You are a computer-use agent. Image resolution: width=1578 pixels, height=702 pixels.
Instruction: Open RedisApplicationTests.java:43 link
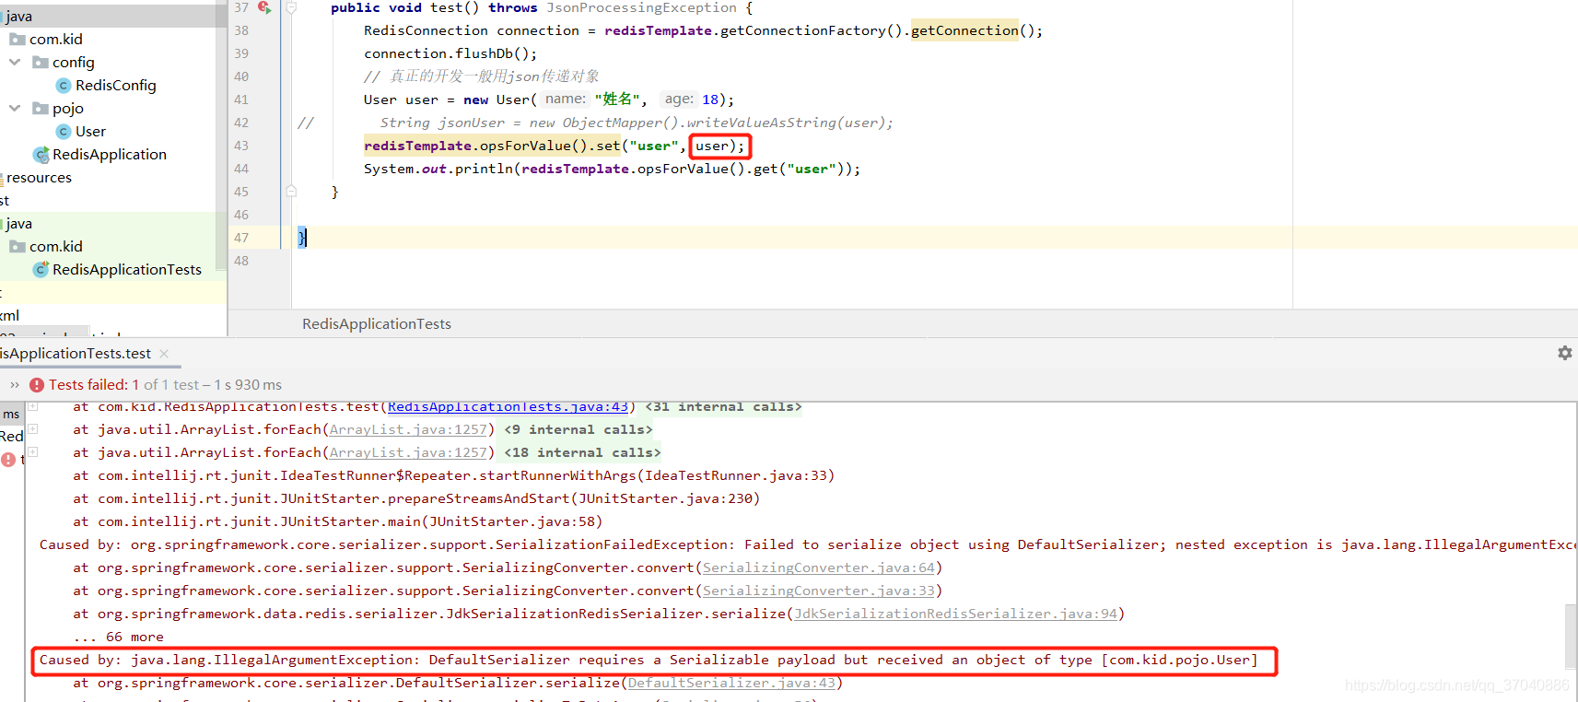[x=508, y=407]
